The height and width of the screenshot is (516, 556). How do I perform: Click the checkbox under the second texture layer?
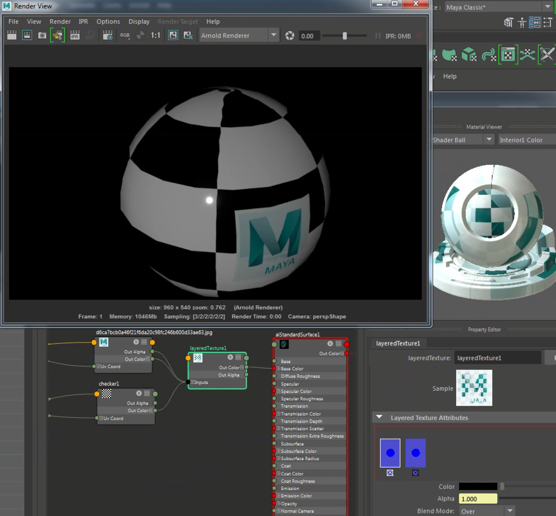coord(415,473)
